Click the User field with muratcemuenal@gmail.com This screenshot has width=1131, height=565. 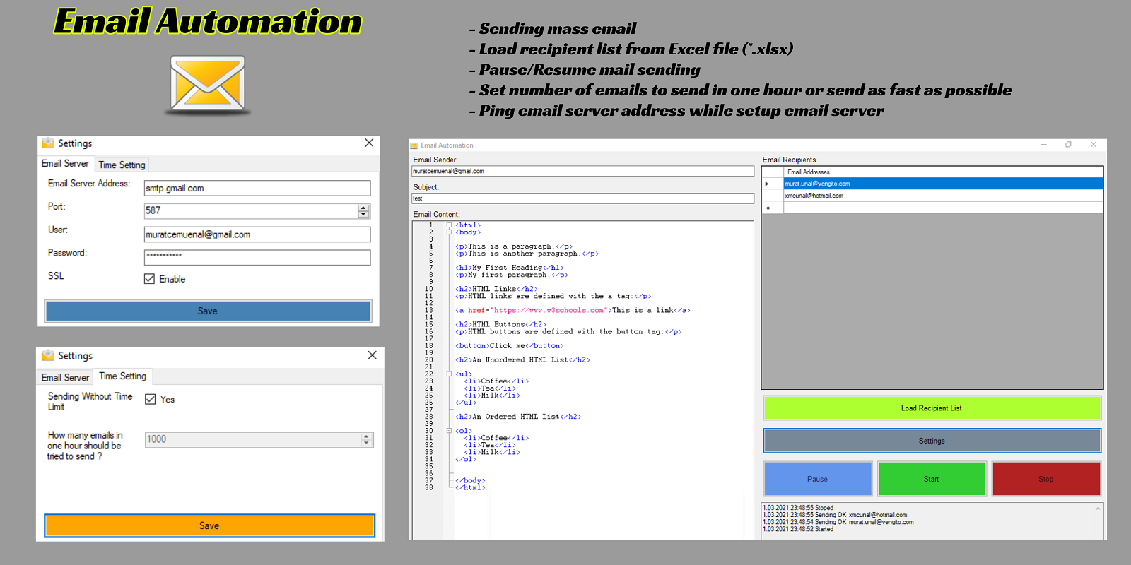(257, 234)
